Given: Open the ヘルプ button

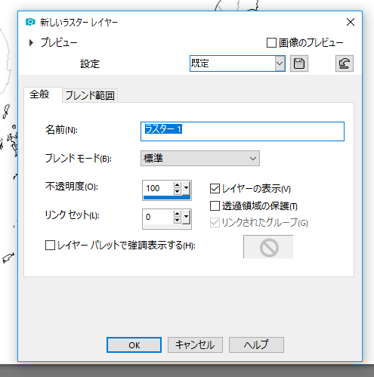Looking at the screenshot, I should pos(256,345).
